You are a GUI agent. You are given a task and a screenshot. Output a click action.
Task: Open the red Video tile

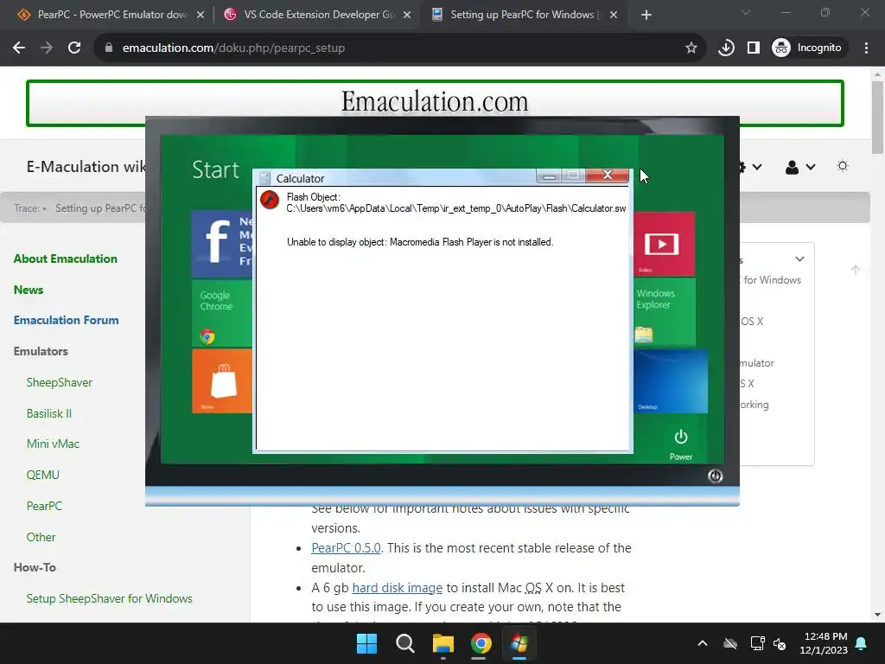pos(664,244)
